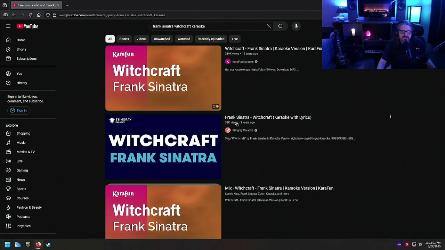Viewport: 445px width, 250px height.
Task: Play first KaraFun Witchcraft thumbnail
Action: pos(163,78)
